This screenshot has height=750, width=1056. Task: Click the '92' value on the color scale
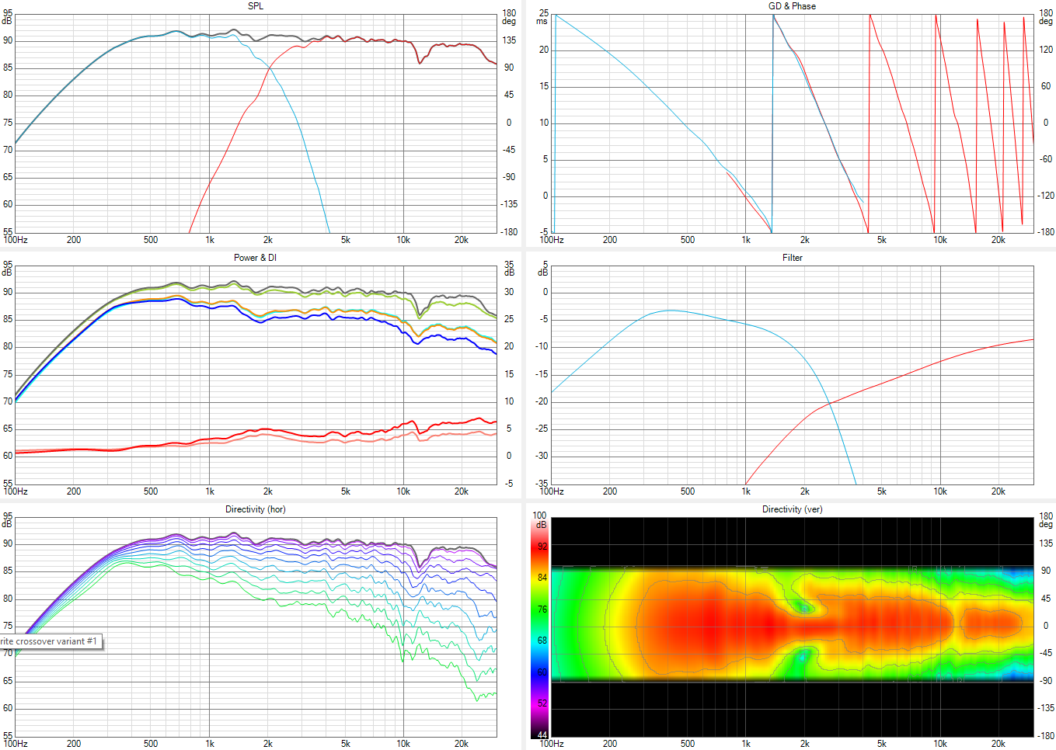542,547
